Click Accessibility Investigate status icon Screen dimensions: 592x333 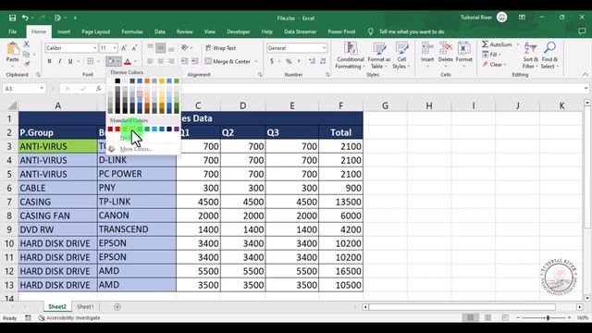click(42, 318)
